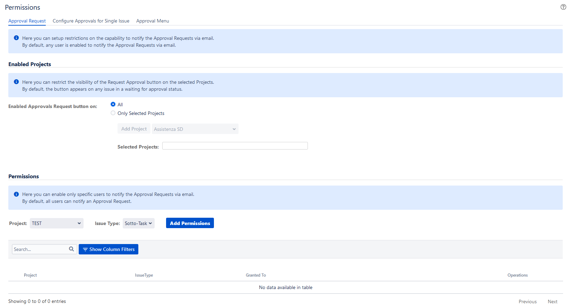Click the search magnifier icon
The width and height of the screenshot is (570, 306).
[x=71, y=249]
